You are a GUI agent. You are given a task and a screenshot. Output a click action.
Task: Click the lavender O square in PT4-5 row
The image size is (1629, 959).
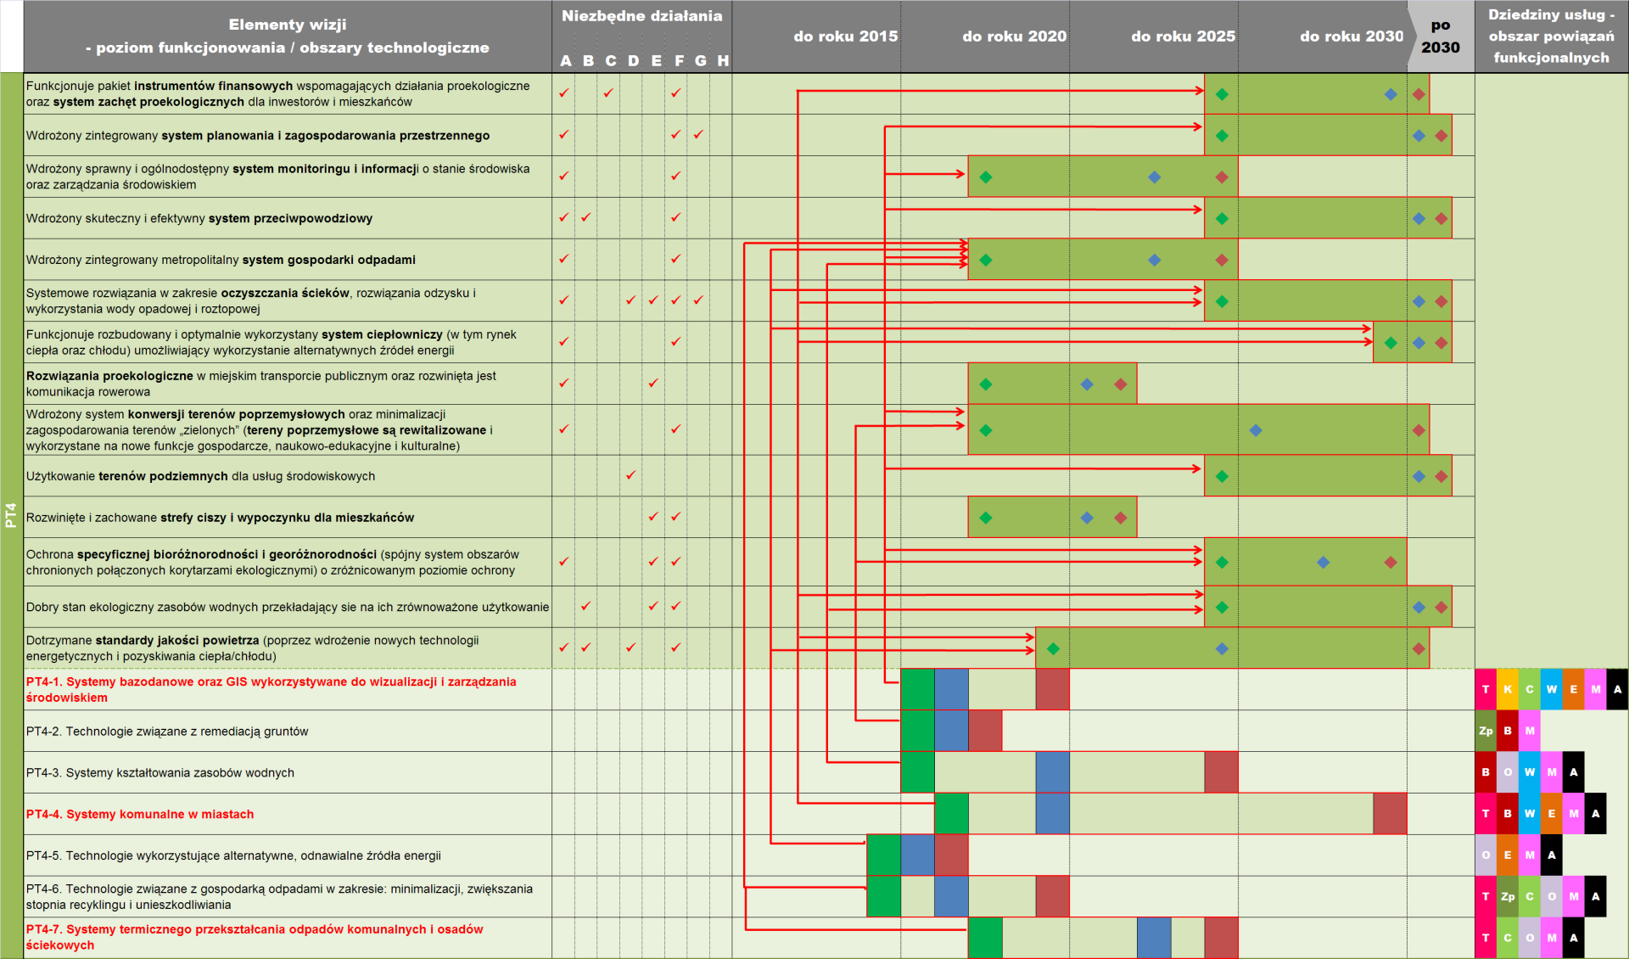[x=1486, y=855]
